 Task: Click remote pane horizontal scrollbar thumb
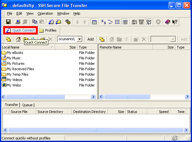point(127,97)
